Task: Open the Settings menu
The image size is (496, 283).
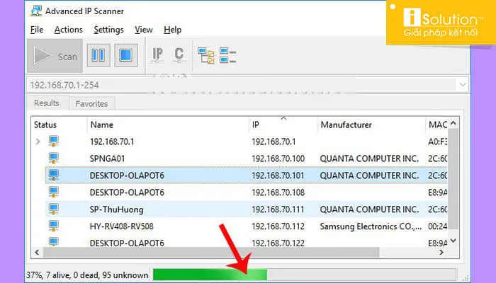Action: coord(108,30)
